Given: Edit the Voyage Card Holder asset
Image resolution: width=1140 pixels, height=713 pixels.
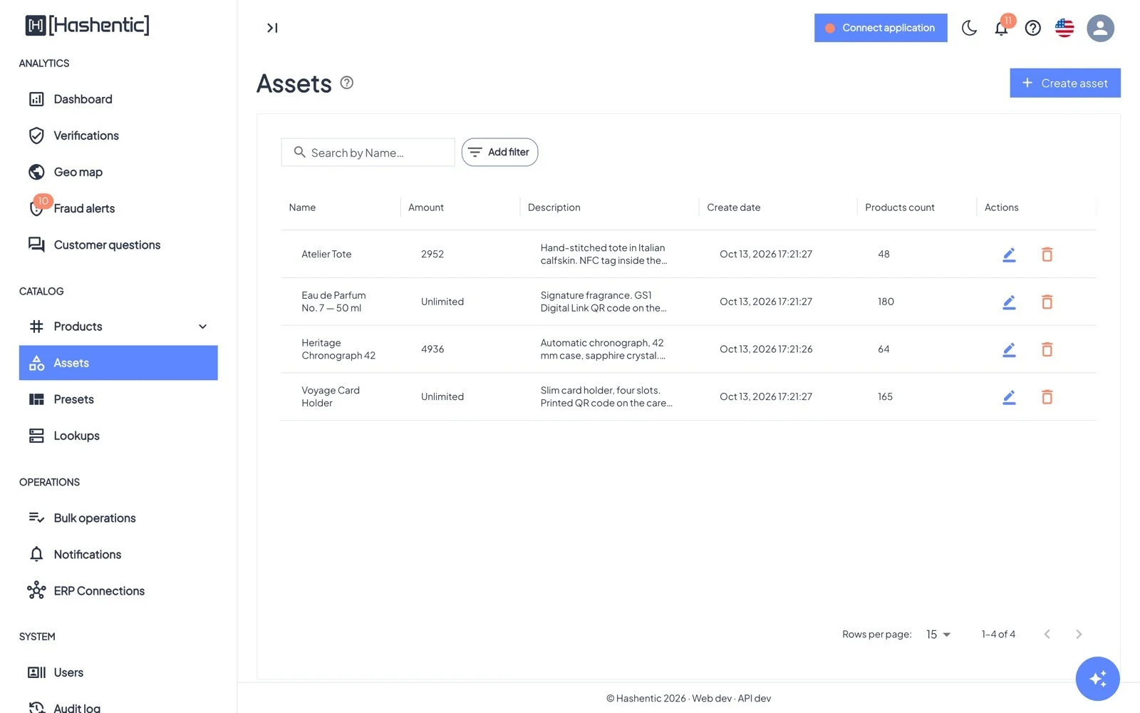Looking at the screenshot, I should click(1009, 397).
